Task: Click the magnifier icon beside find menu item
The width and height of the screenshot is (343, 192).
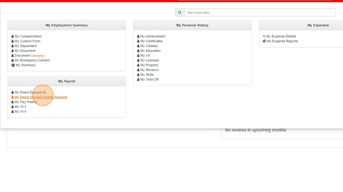Action: [x=179, y=12]
